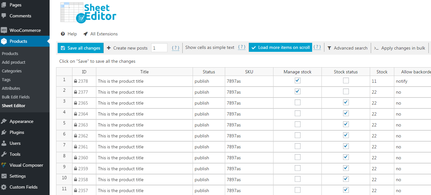Click Create new posts button
This screenshot has width=431, height=195.
(x=127, y=48)
